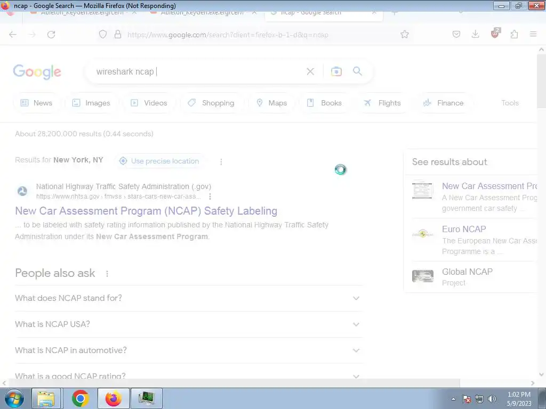The image size is (546, 409).
Task: Click the NHTSA site favicon
Action: [x=22, y=191]
